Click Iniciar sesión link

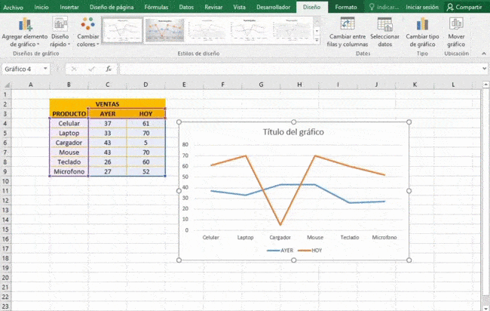point(422,7)
